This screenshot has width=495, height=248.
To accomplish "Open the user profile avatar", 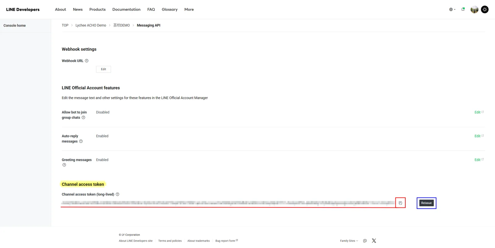I will coord(474,10).
